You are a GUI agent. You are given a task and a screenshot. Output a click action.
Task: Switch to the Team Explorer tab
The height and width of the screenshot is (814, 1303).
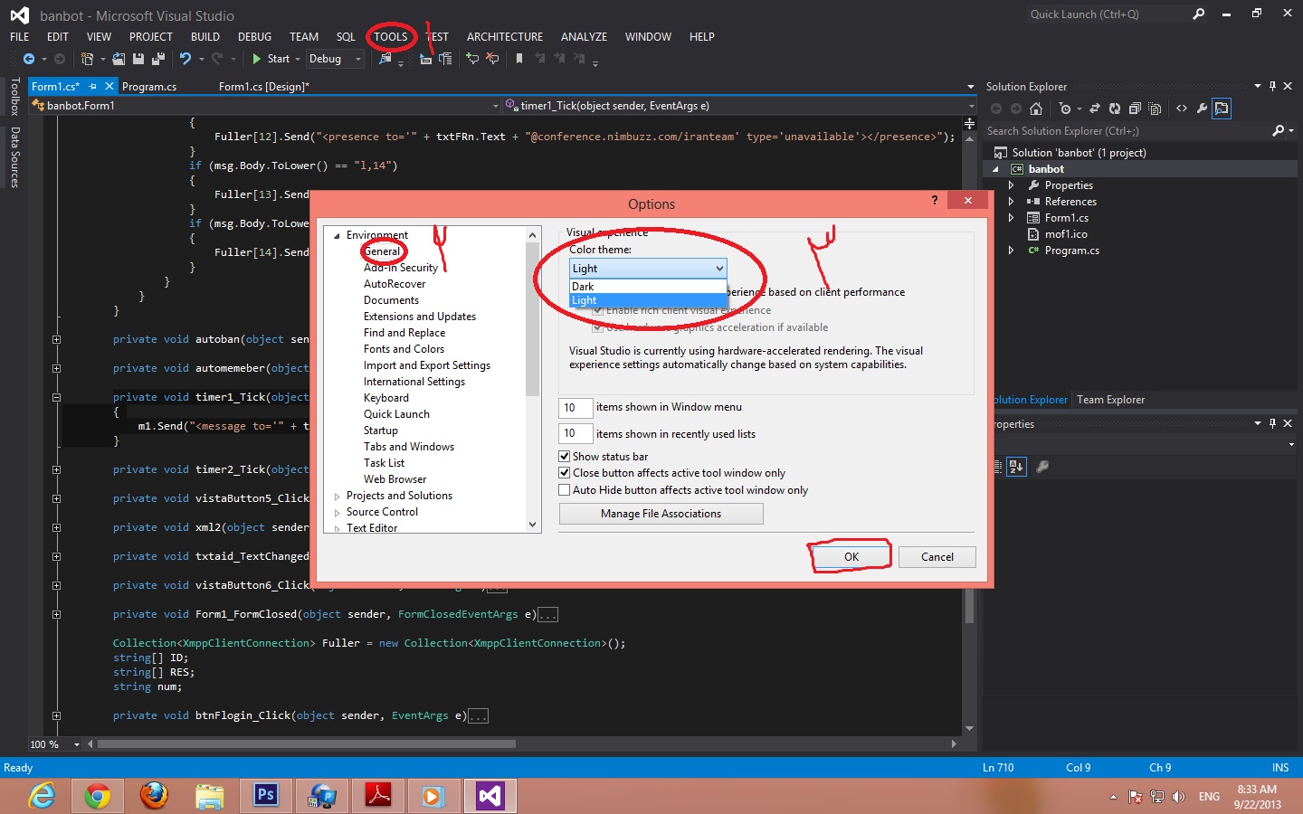coord(1110,400)
